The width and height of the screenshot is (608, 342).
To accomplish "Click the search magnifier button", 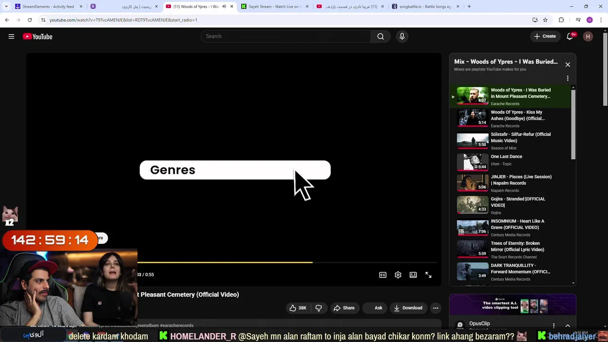I will [x=380, y=36].
